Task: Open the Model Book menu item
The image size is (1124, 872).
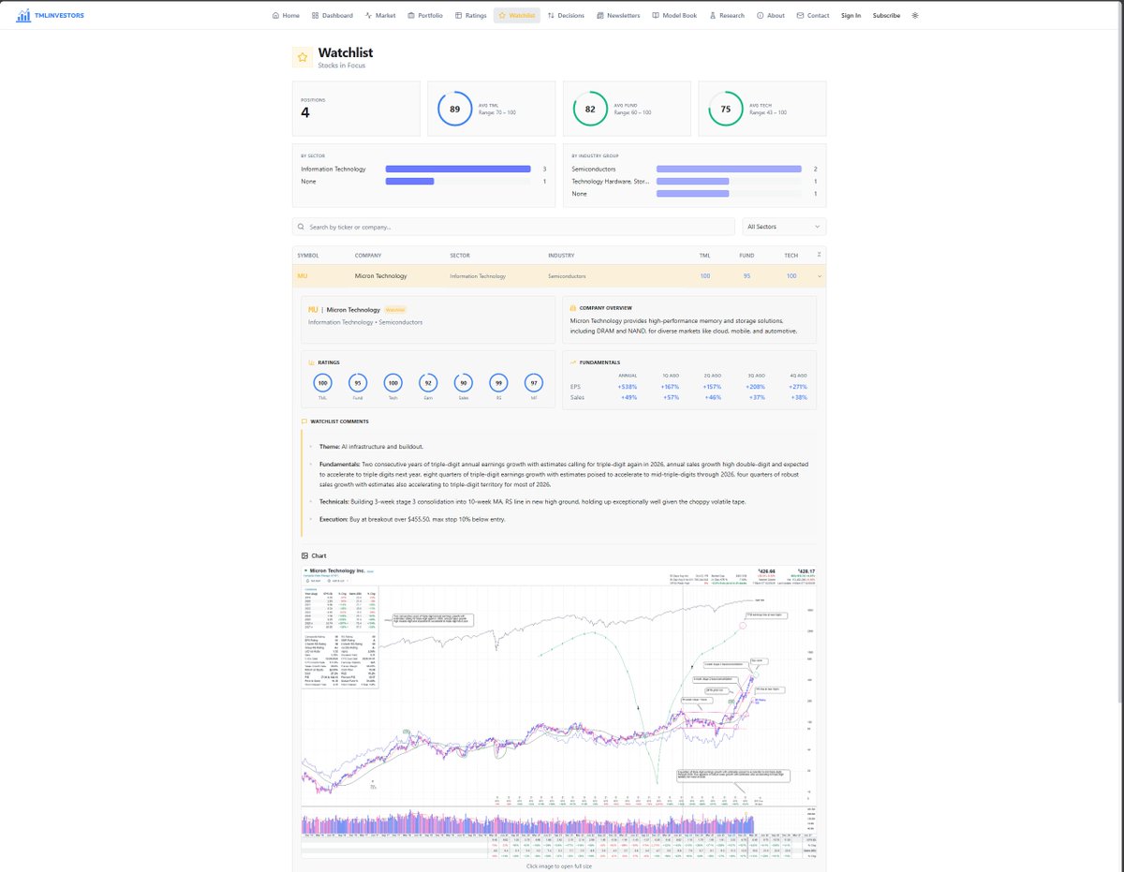Action: 674,16
